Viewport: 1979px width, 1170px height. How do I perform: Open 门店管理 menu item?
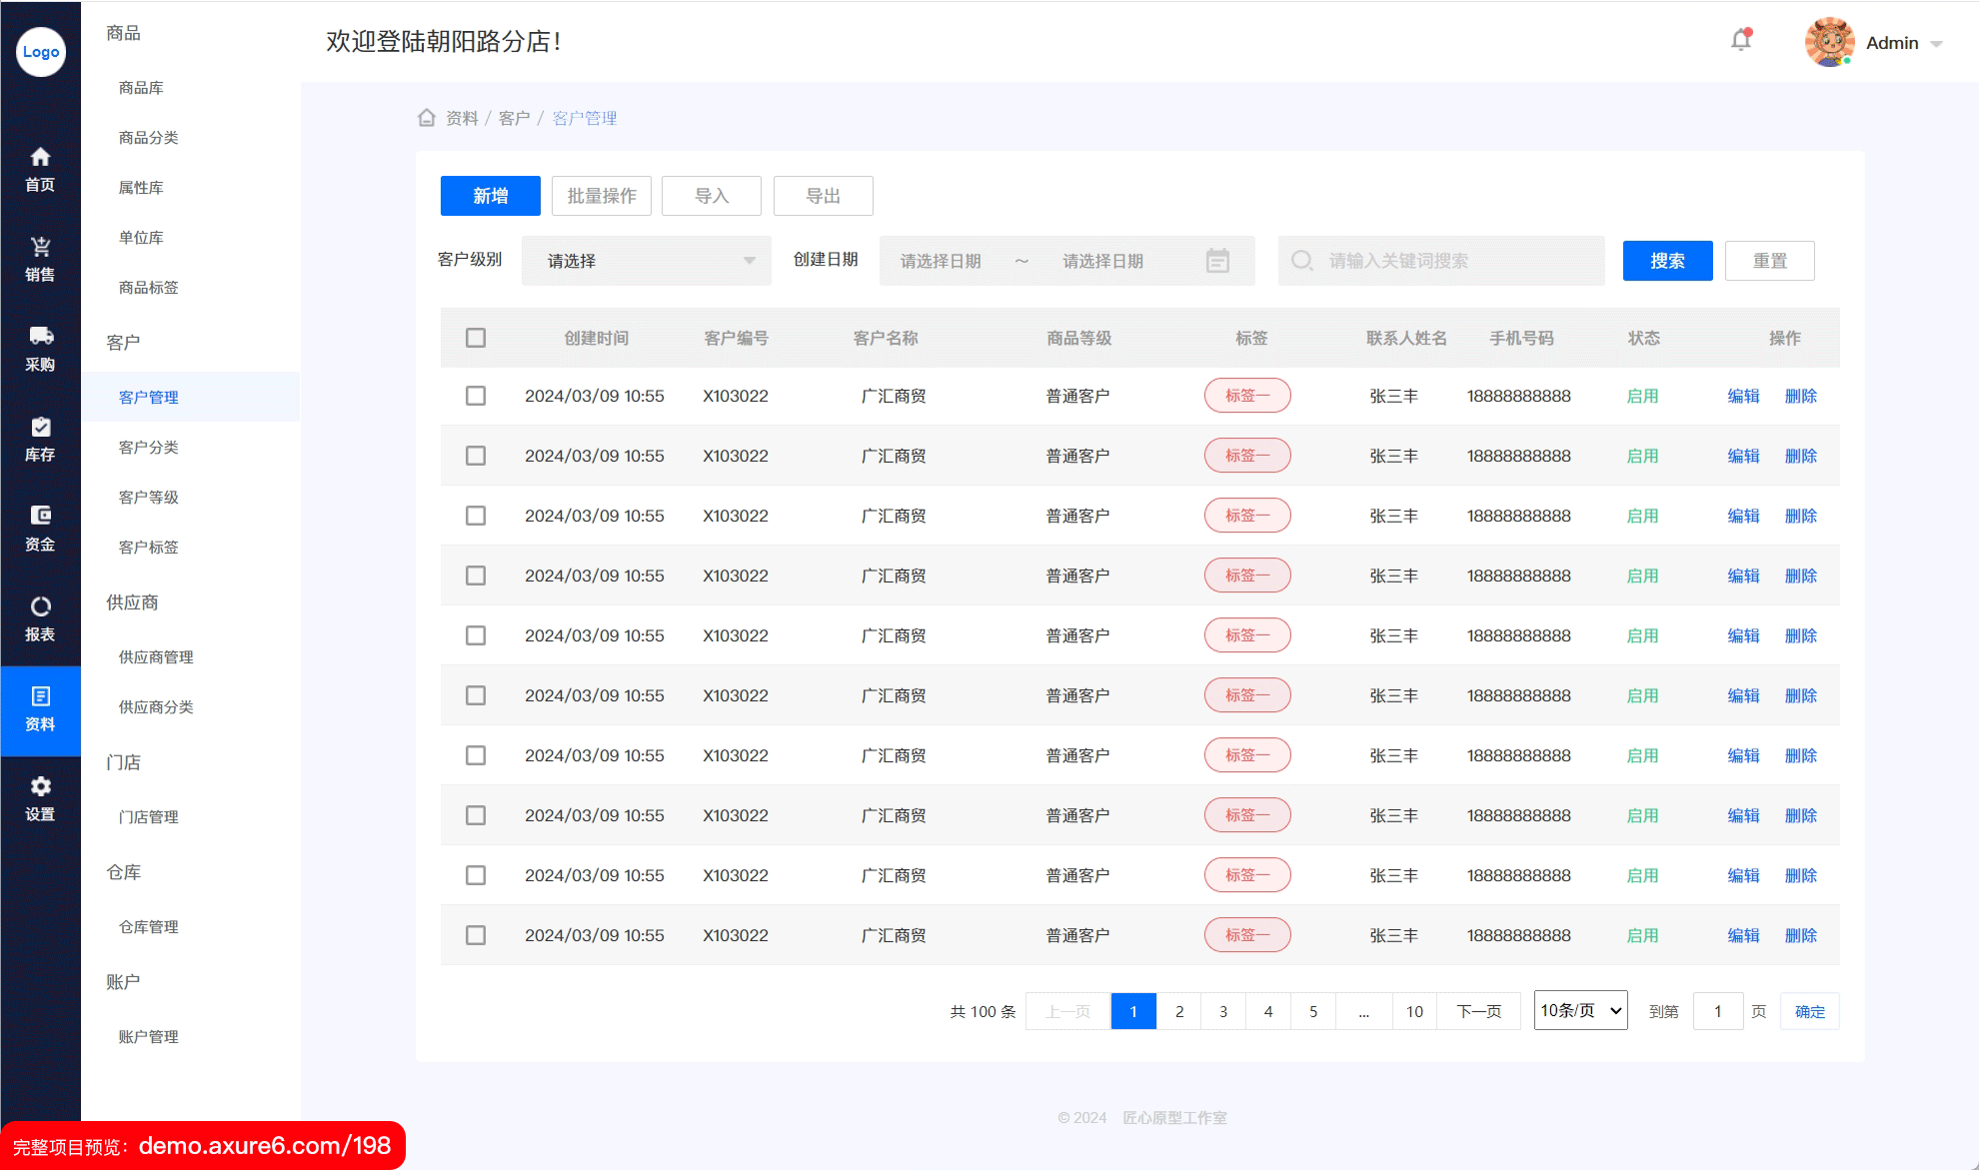click(x=149, y=817)
